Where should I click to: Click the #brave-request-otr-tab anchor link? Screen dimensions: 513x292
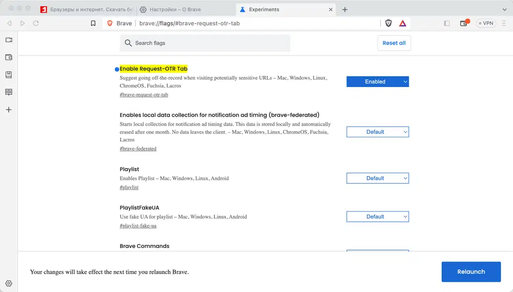pos(144,95)
